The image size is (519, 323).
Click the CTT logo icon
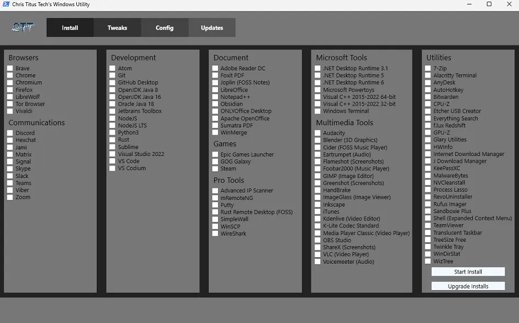coord(23,27)
